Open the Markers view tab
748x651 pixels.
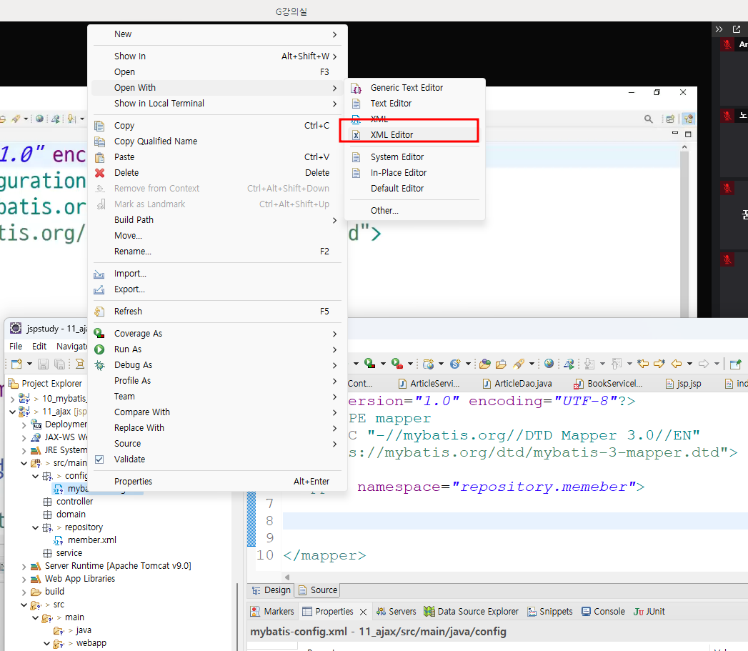click(272, 612)
